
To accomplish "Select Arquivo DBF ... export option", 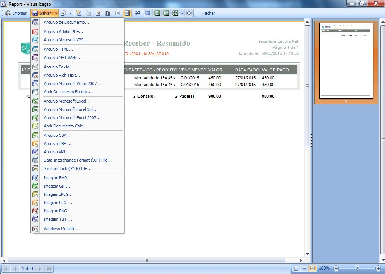I will [78, 144].
